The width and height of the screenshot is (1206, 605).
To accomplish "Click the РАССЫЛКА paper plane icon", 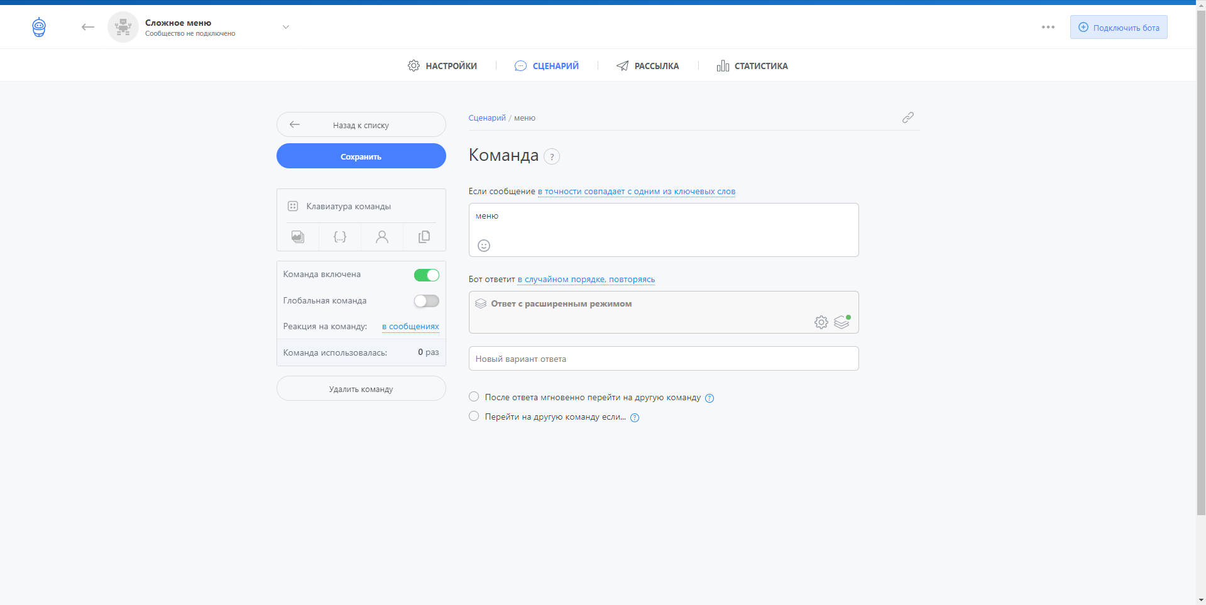I will [622, 65].
